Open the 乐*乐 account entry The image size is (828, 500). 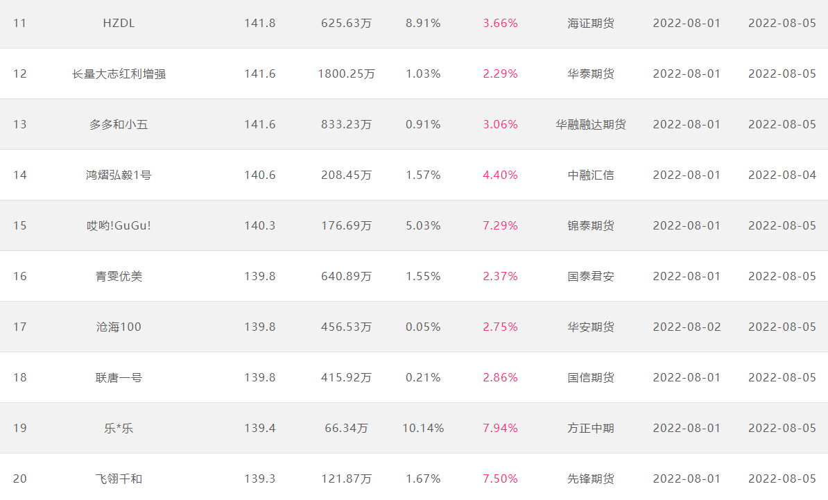tap(119, 428)
